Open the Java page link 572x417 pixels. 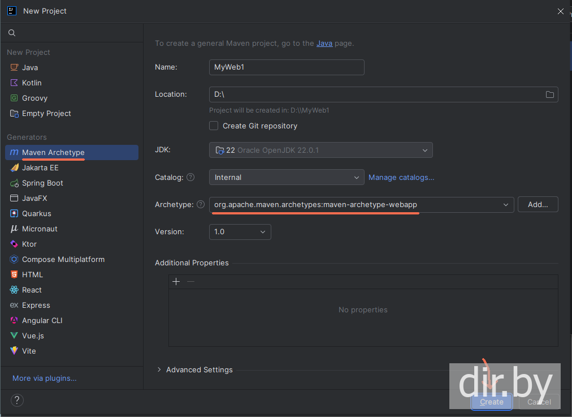324,43
